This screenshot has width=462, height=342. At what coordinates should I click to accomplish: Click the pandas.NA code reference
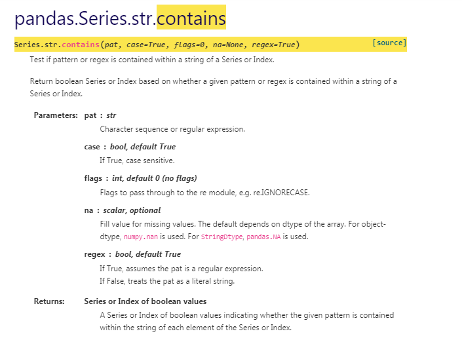[x=263, y=237]
